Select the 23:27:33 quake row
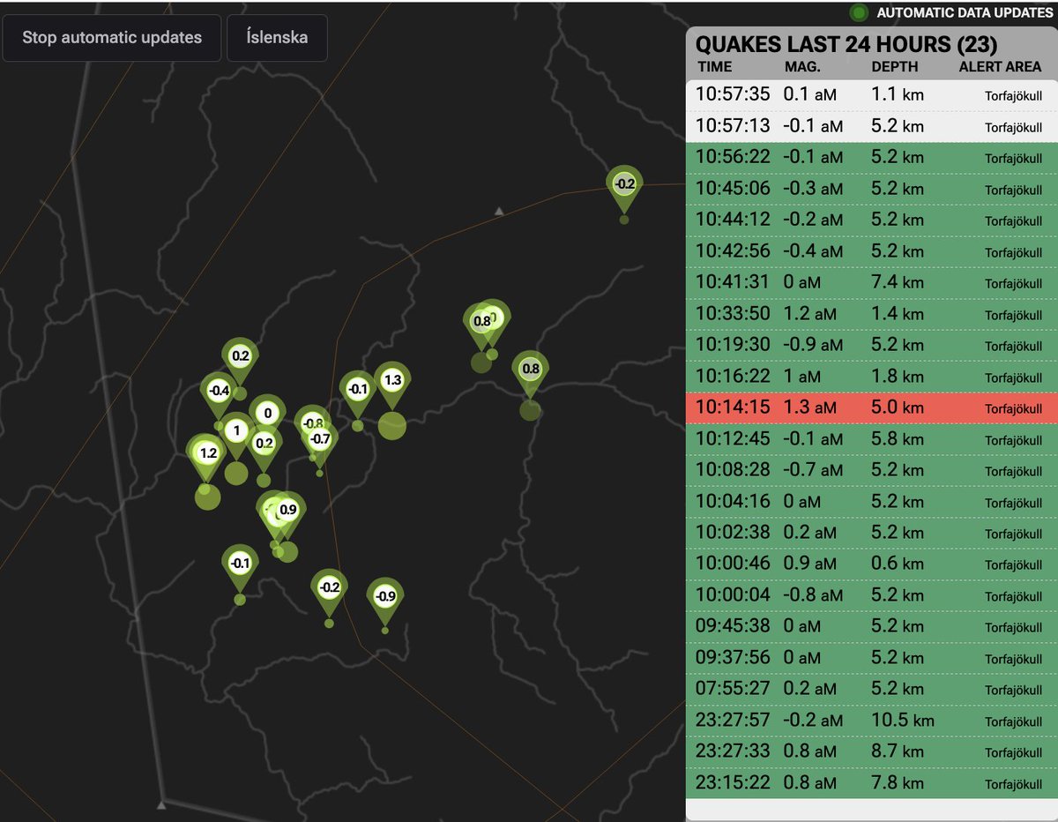Viewport: 1058px width, 822px height. click(x=870, y=751)
